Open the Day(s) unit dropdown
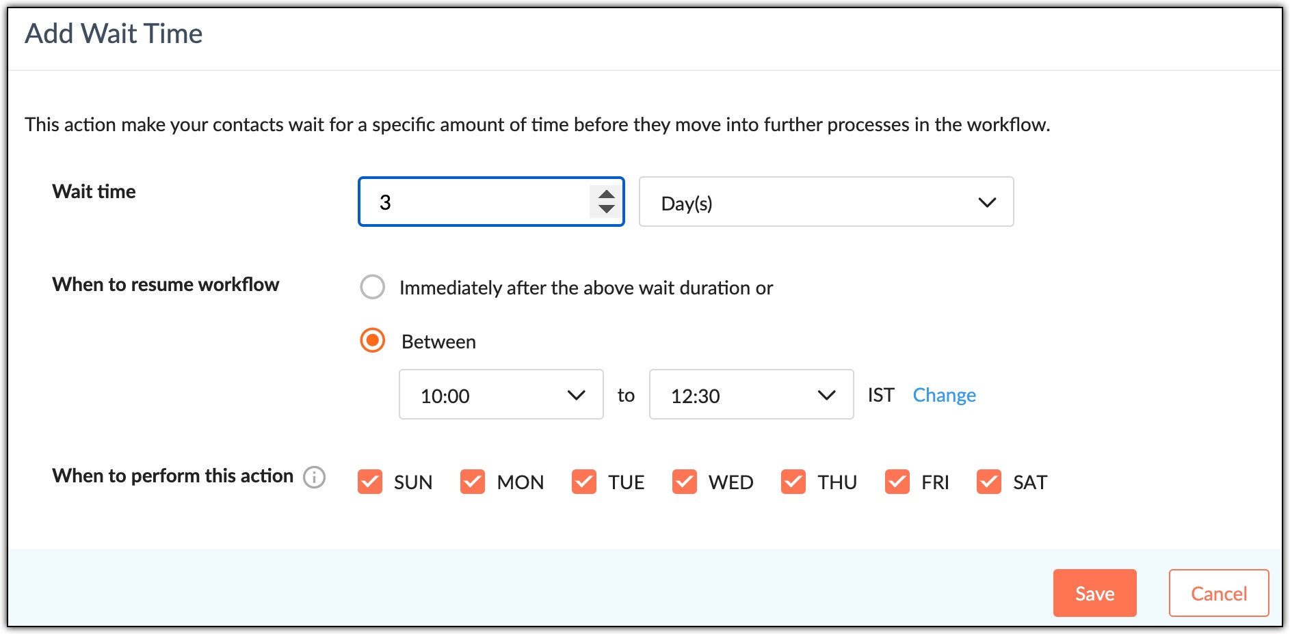1290x634 pixels. tap(826, 202)
